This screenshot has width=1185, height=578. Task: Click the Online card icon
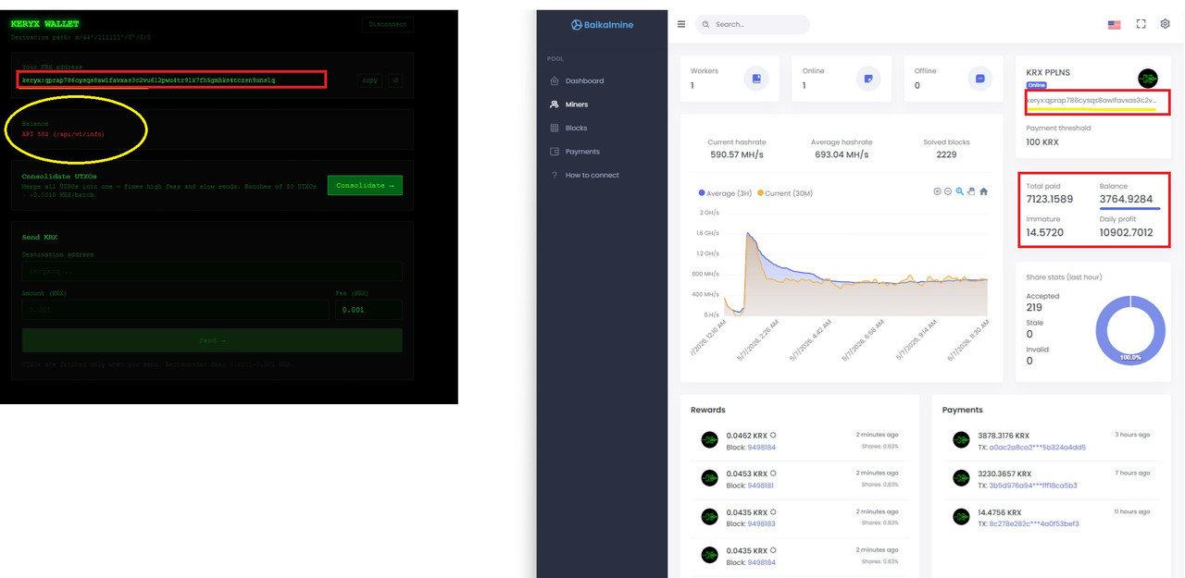pyautogui.click(x=868, y=79)
